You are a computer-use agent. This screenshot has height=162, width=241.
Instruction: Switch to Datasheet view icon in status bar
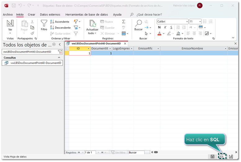212,156
